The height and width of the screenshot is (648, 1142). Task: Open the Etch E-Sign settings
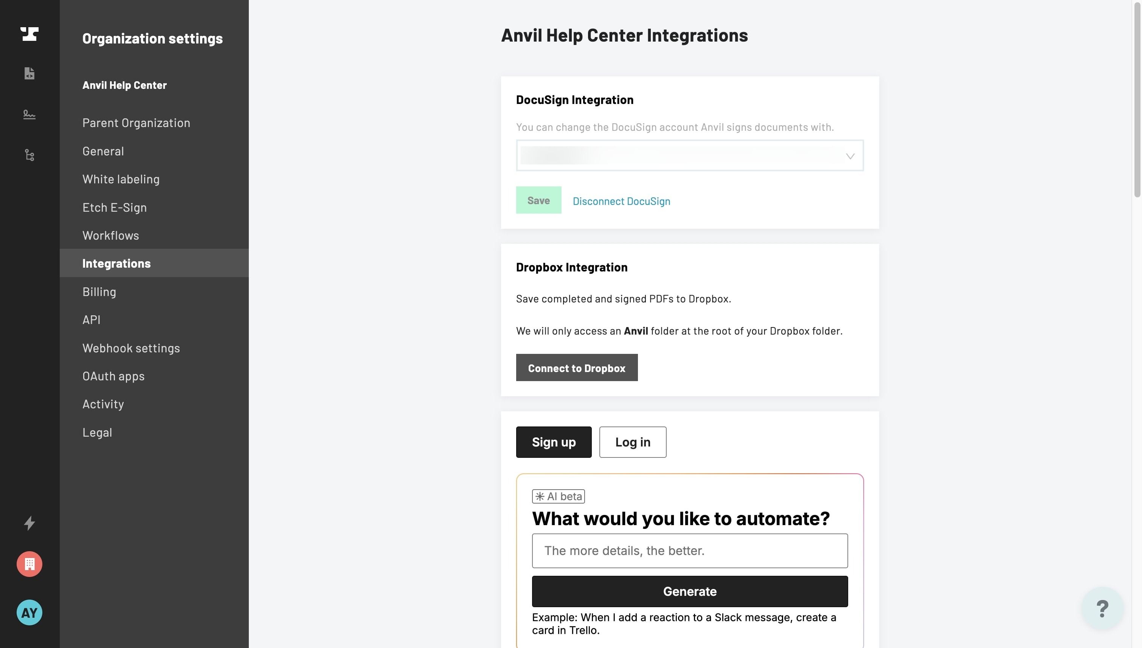coord(114,208)
